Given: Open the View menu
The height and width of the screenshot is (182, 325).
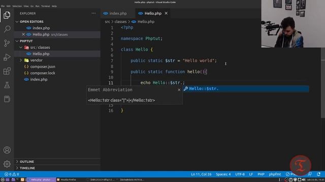Looking at the screenshot, I should [x=26, y=6].
